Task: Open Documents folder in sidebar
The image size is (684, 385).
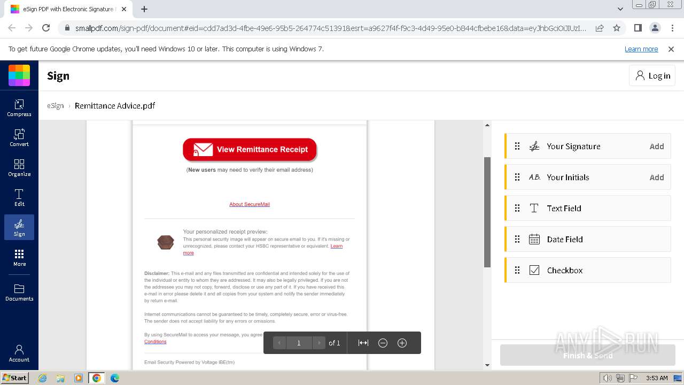Action: [19, 292]
